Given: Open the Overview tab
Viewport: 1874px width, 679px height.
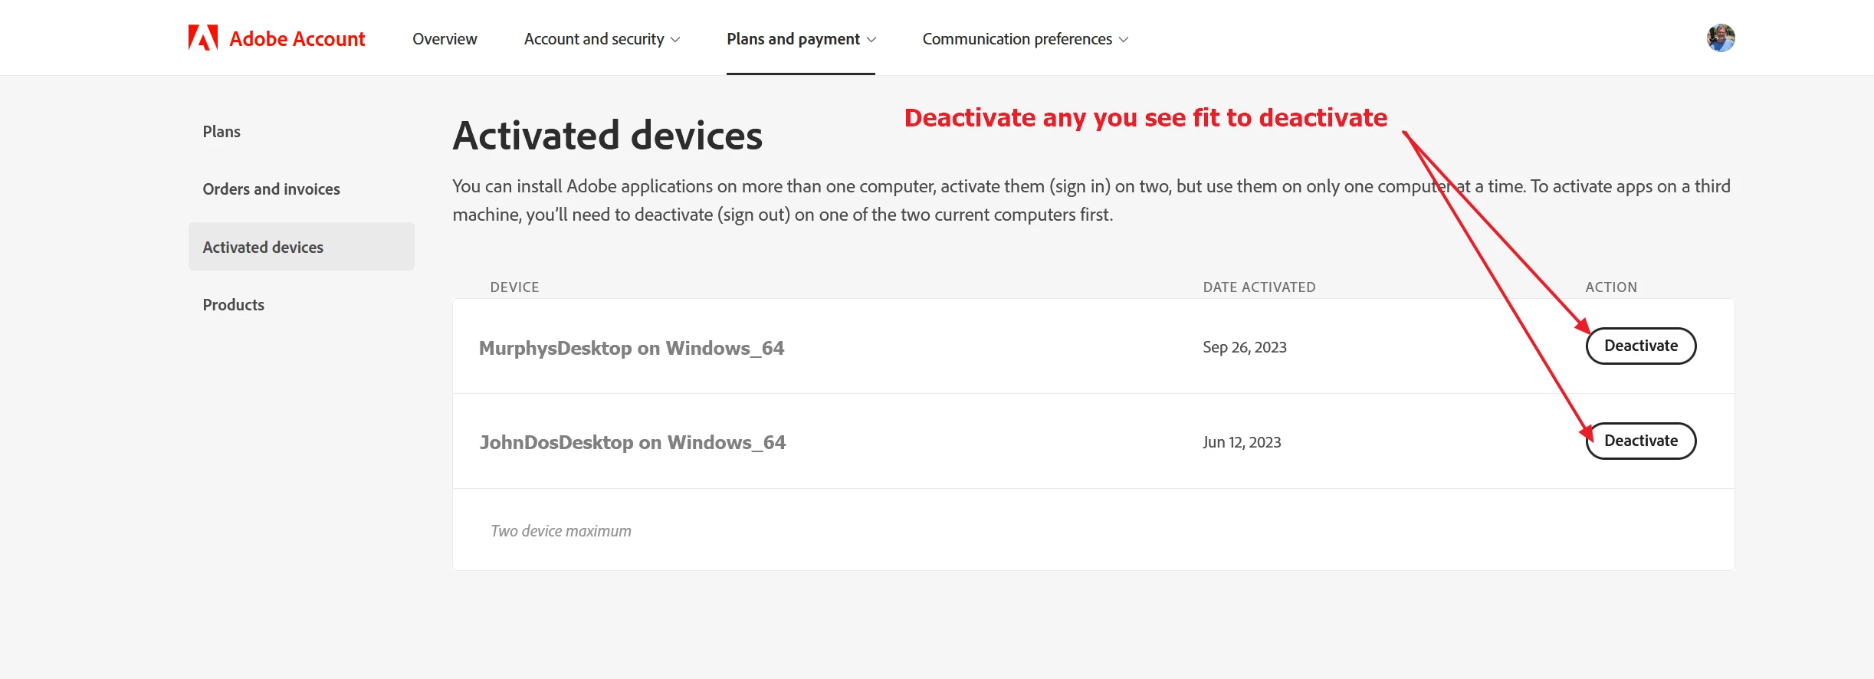Looking at the screenshot, I should coord(445,39).
